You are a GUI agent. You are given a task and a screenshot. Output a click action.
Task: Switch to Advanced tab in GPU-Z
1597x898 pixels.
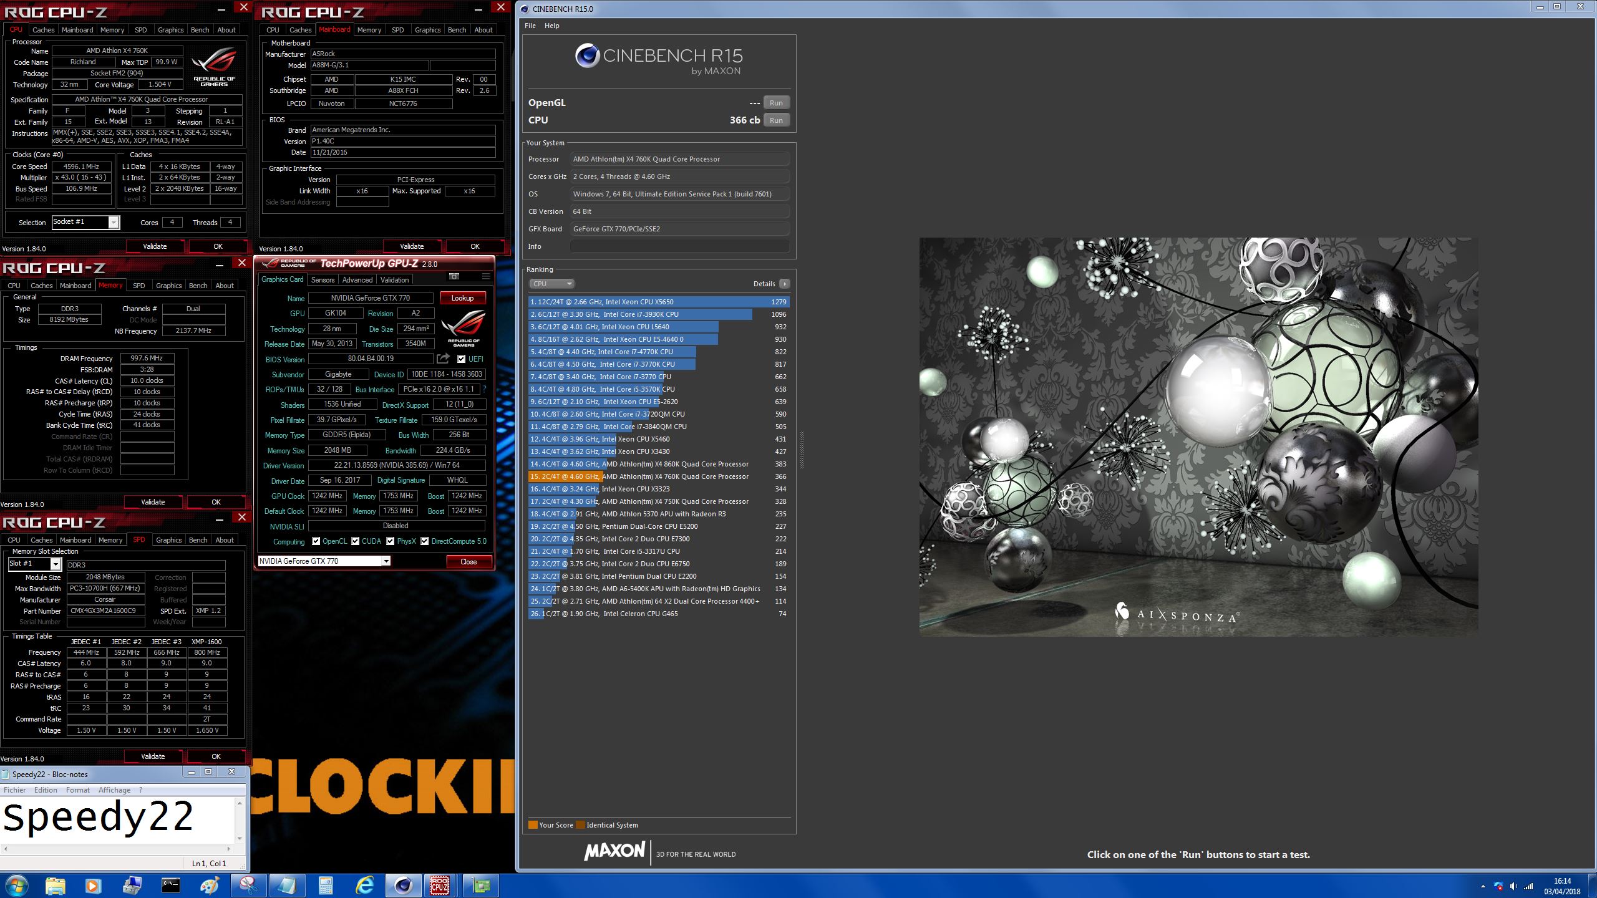[357, 280]
